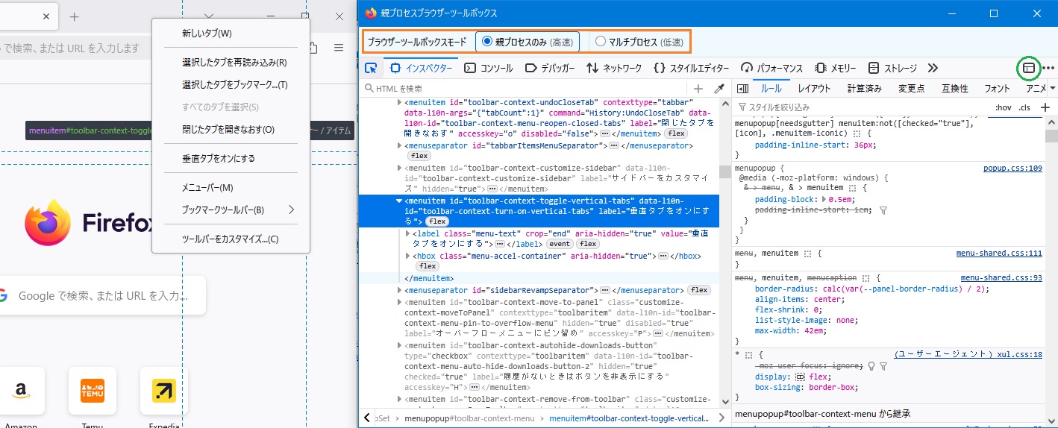
Task: Select マルチプロセス radio button
Action: (x=600, y=42)
